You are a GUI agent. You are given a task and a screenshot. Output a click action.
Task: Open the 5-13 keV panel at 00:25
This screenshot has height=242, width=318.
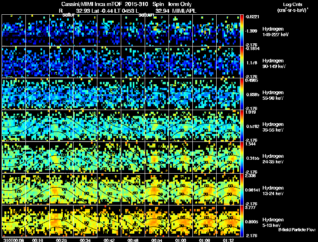[62, 221]
